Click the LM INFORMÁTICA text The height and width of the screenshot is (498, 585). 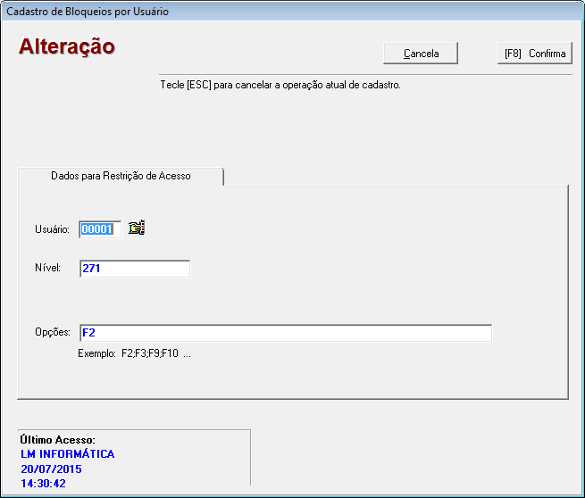tap(67, 454)
